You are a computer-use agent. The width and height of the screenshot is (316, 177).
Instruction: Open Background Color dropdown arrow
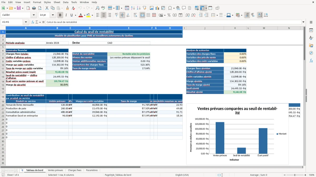coord(92,15)
